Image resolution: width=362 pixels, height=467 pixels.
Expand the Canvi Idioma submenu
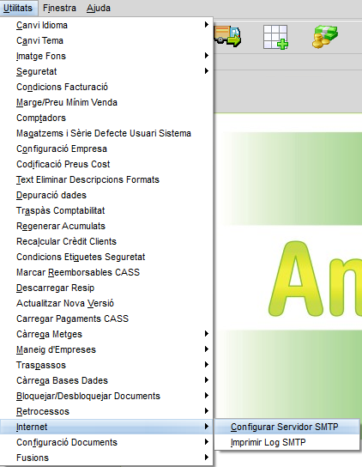tap(106, 25)
